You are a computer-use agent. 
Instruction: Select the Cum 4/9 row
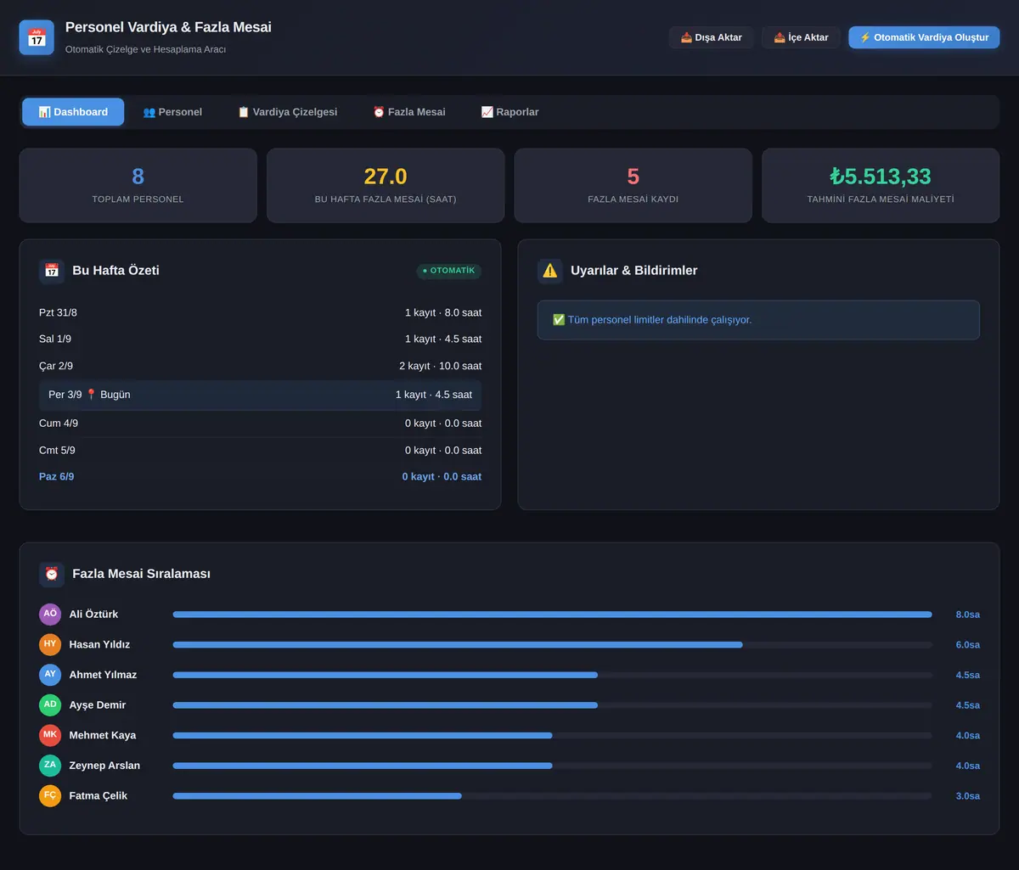[260, 424]
